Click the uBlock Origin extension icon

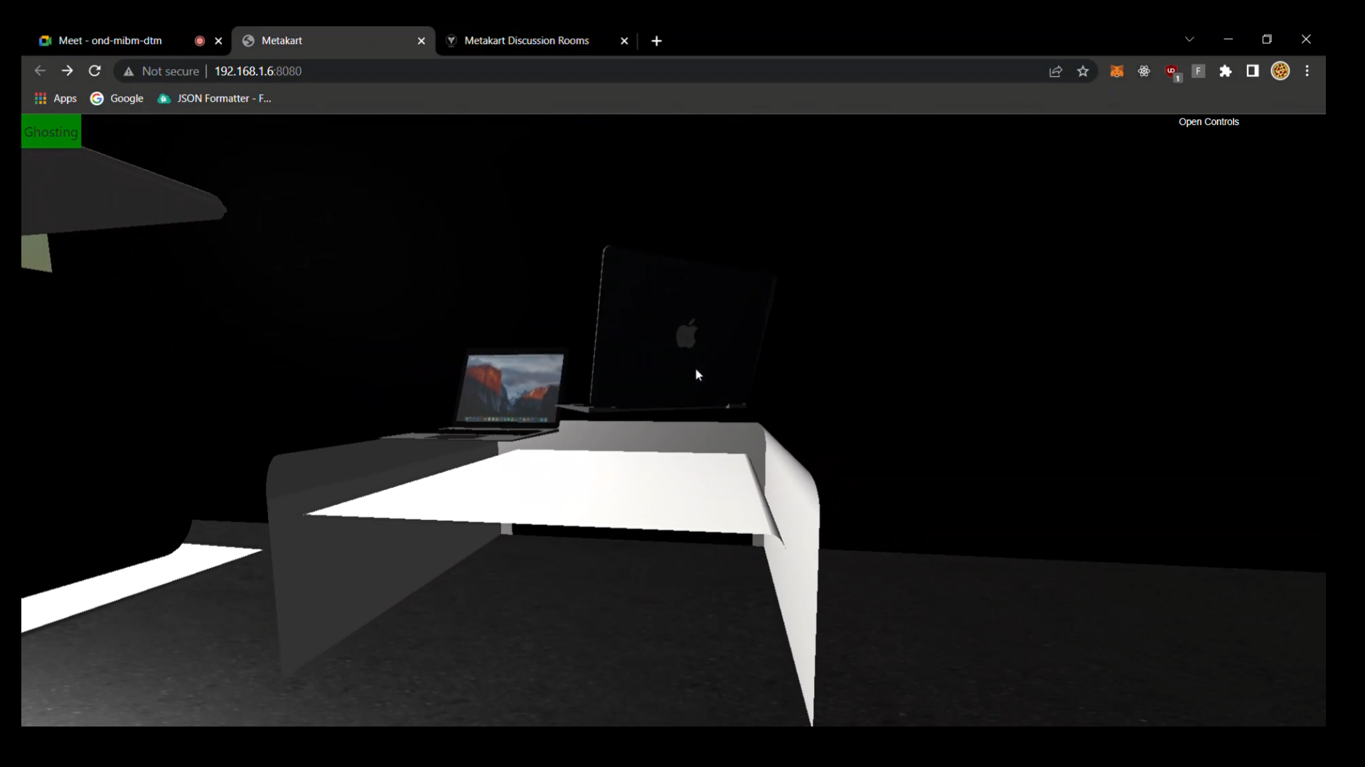[1172, 71]
